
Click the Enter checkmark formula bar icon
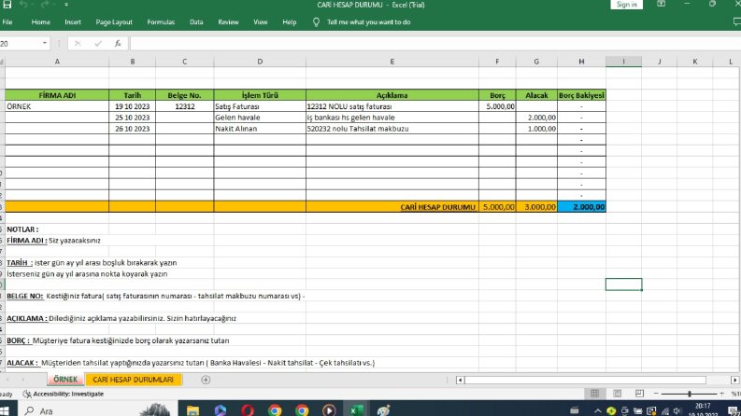click(x=98, y=44)
